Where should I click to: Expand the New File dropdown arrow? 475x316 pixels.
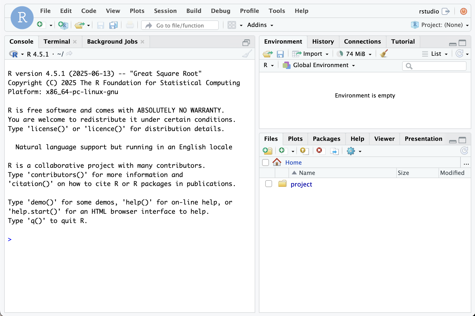51,25
